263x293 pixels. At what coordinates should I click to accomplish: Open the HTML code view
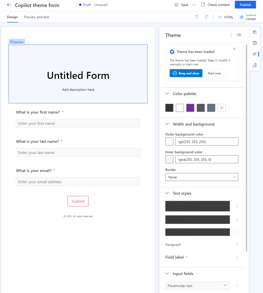[x=226, y=17]
